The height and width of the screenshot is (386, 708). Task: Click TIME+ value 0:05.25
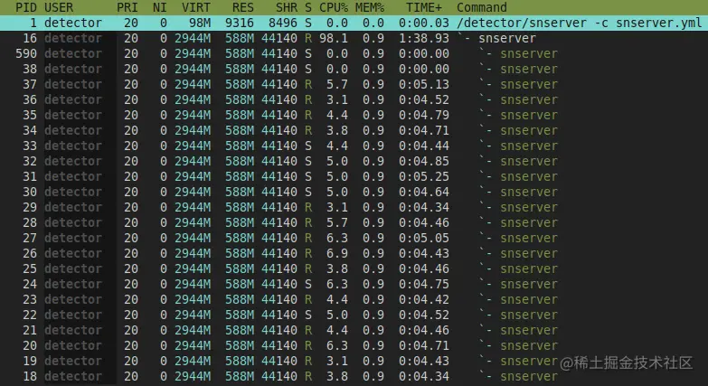[424, 176]
